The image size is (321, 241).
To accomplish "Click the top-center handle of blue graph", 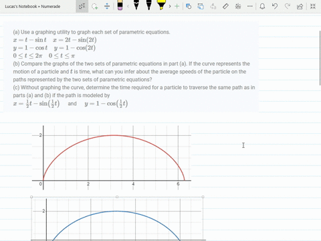I will (117, 197).
